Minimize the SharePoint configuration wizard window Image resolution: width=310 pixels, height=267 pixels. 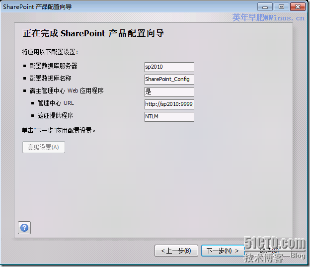pyautogui.click(x=265, y=7)
